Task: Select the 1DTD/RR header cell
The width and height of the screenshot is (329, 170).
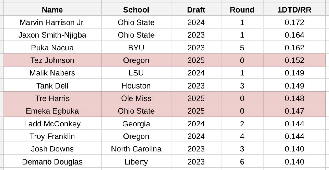Action: point(294,10)
